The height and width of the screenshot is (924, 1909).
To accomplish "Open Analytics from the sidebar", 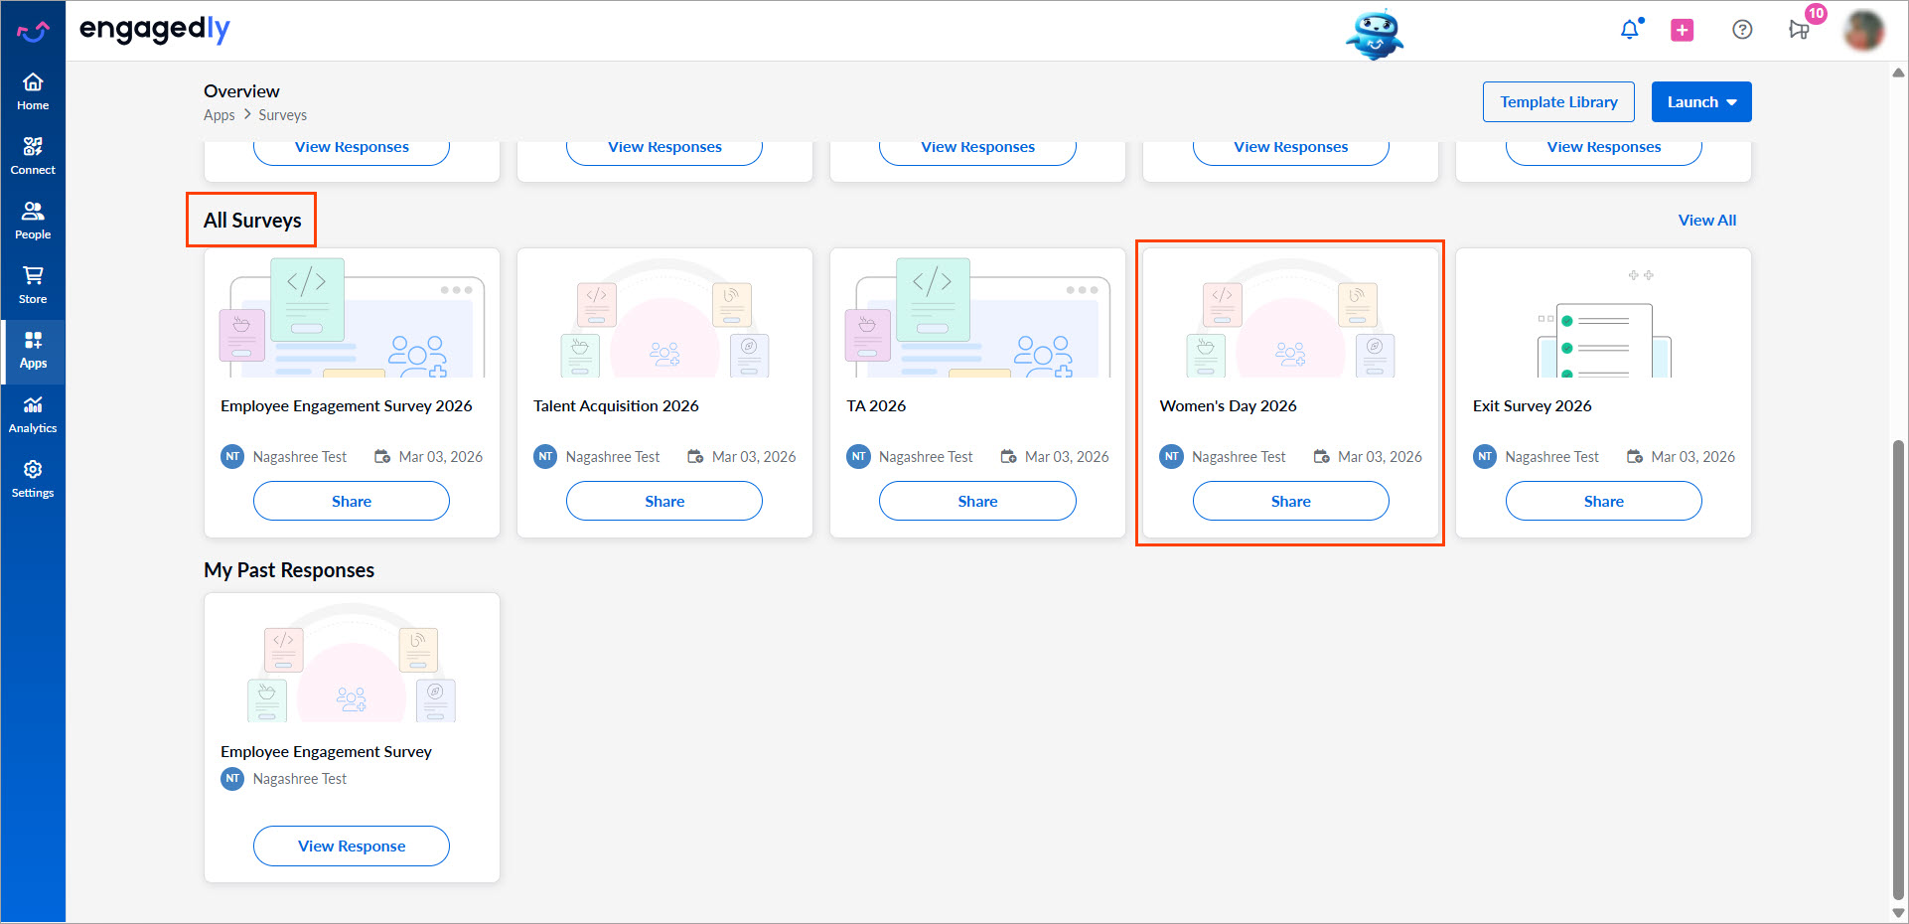I will pos(33,414).
